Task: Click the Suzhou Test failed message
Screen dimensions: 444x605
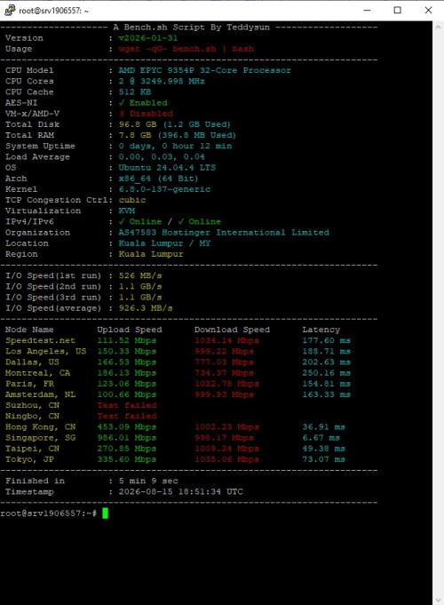Action: click(x=126, y=405)
